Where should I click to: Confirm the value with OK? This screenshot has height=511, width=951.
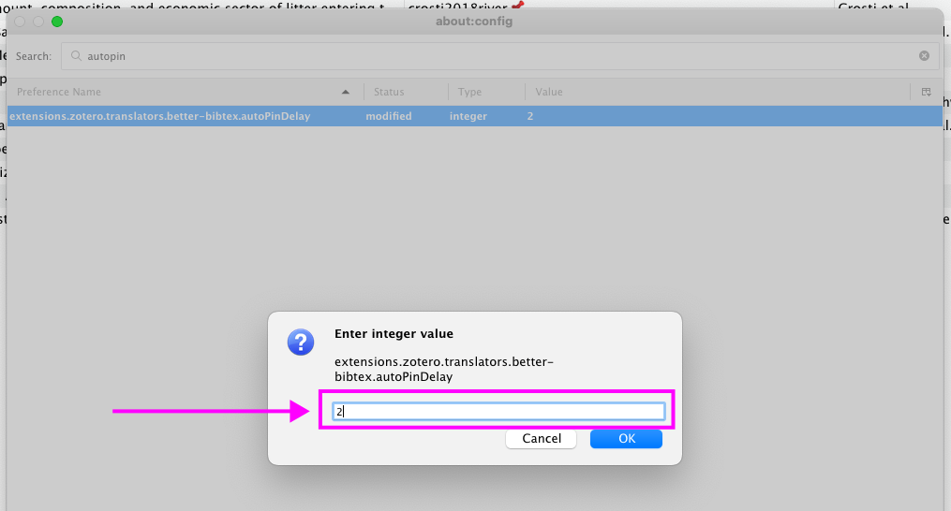pos(626,438)
